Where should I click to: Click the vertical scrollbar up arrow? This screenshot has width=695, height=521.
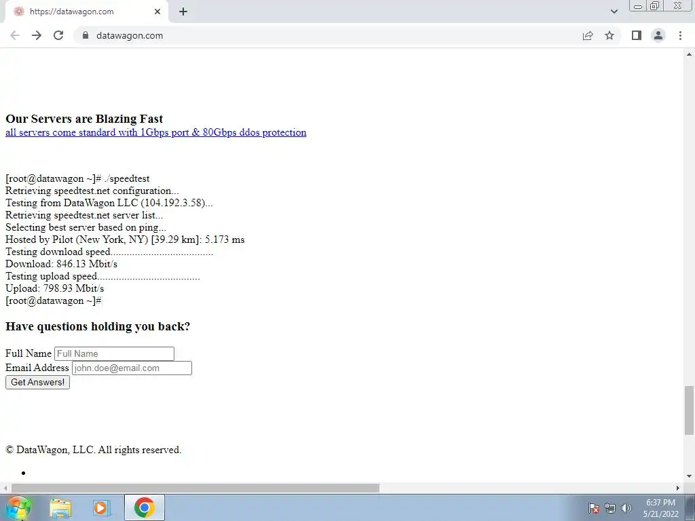tap(689, 54)
